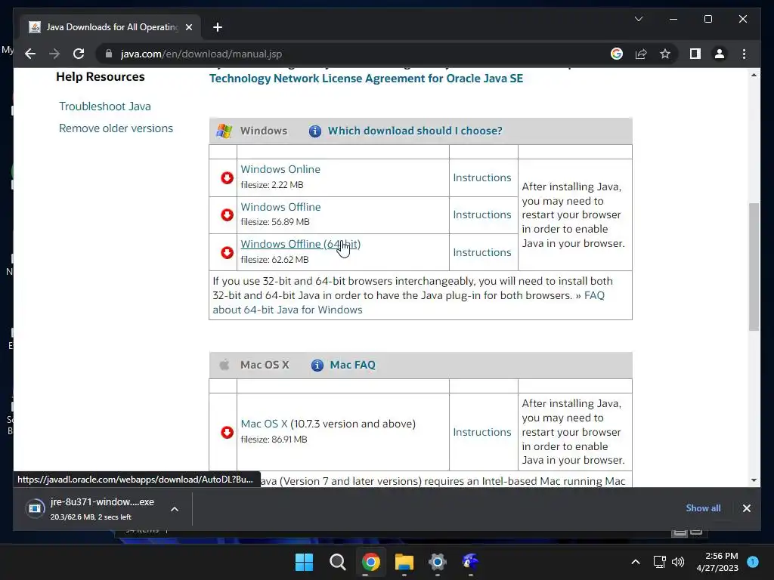Expand the download item options chevron
Screen dimensions: 774x580
tap(175, 509)
